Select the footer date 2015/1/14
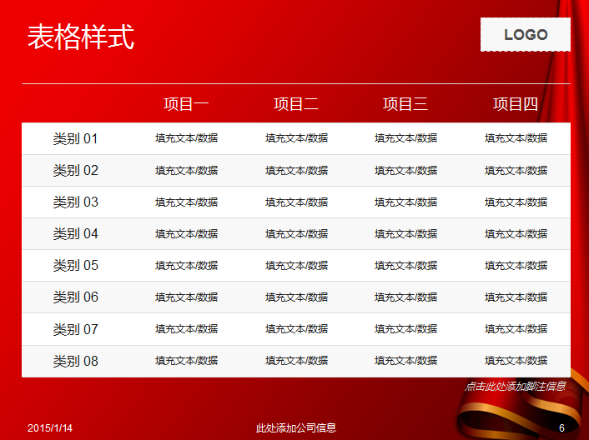 (x=50, y=428)
